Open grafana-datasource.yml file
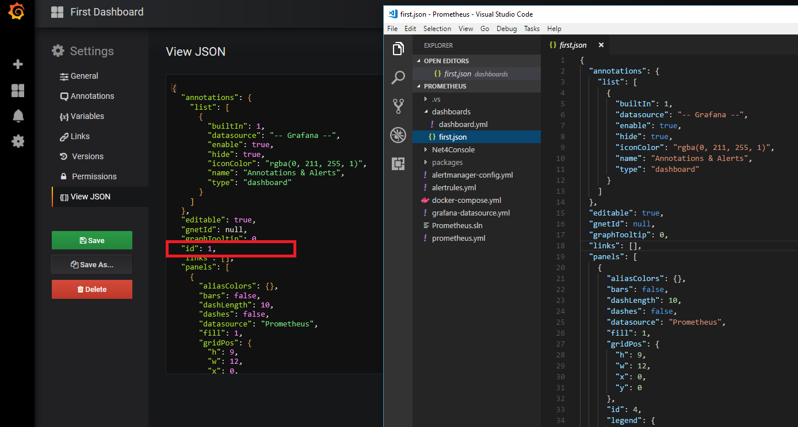 click(x=476, y=213)
